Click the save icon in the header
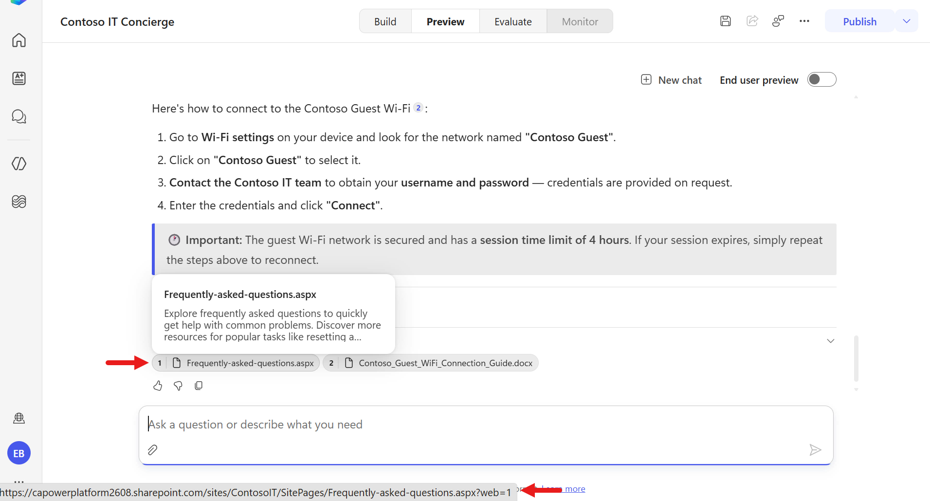 (x=726, y=21)
